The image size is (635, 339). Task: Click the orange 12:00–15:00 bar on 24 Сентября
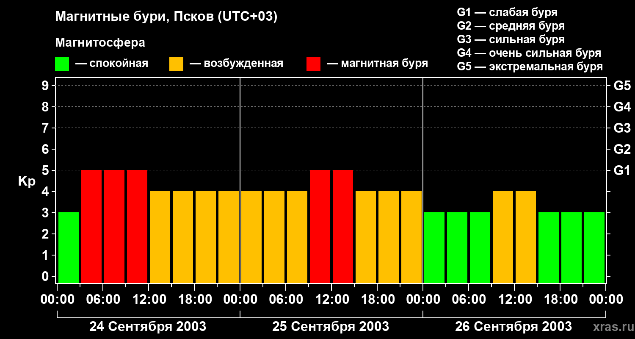(x=160, y=237)
